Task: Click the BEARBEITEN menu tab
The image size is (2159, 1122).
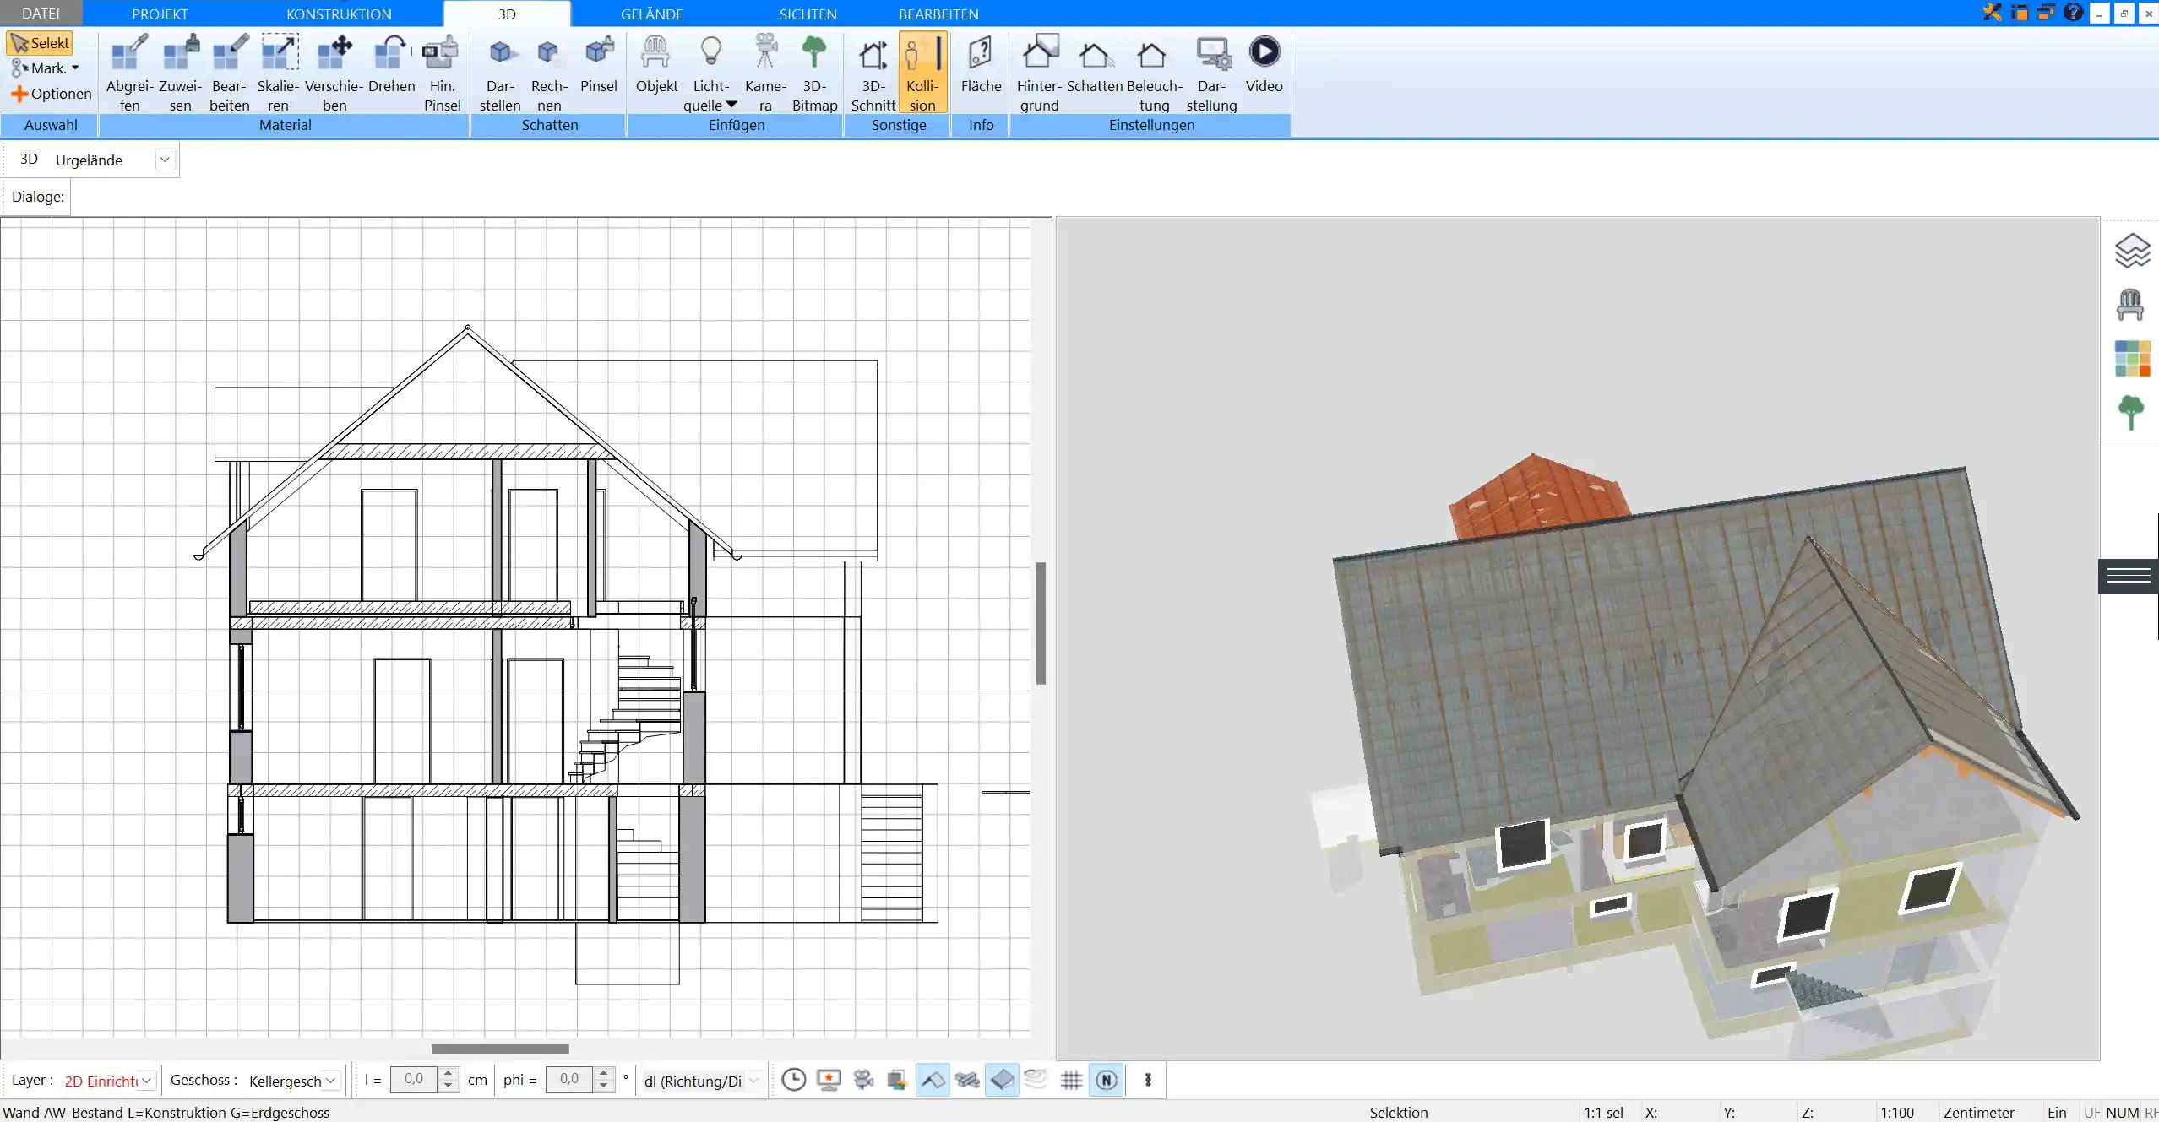Action: (x=937, y=13)
